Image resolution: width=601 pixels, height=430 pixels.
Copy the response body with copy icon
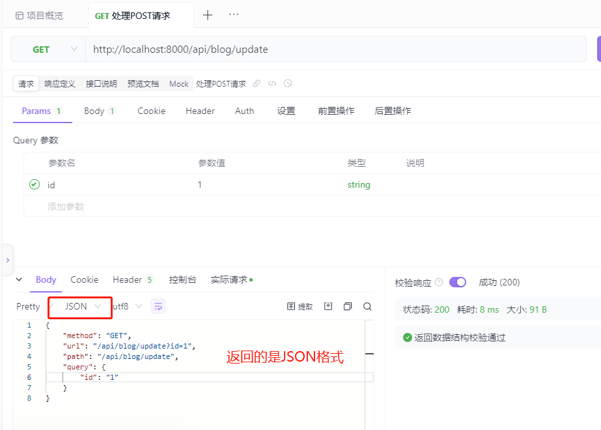tap(348, 306)
